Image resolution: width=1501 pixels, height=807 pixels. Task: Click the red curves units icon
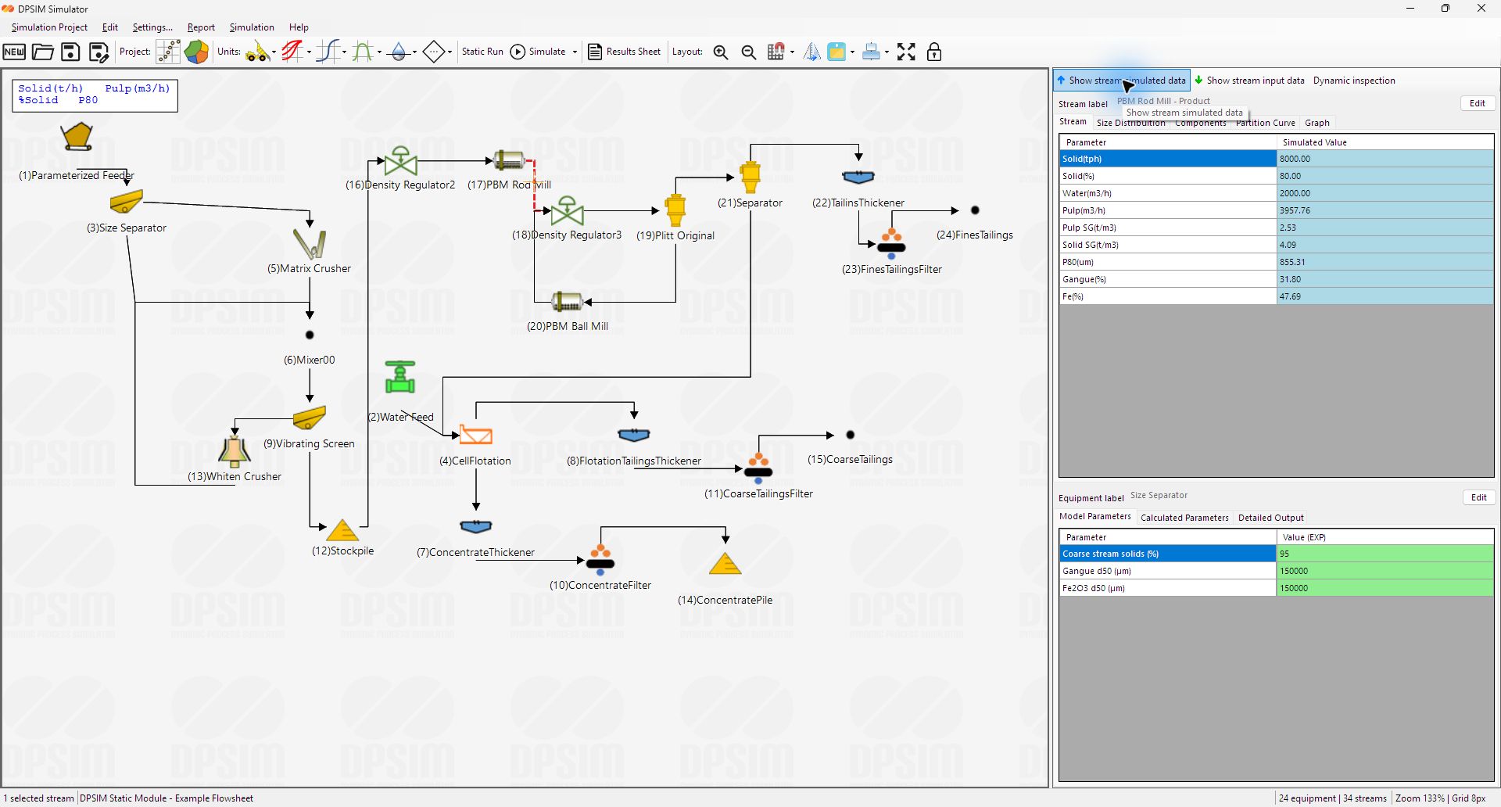tap(292, 52)
